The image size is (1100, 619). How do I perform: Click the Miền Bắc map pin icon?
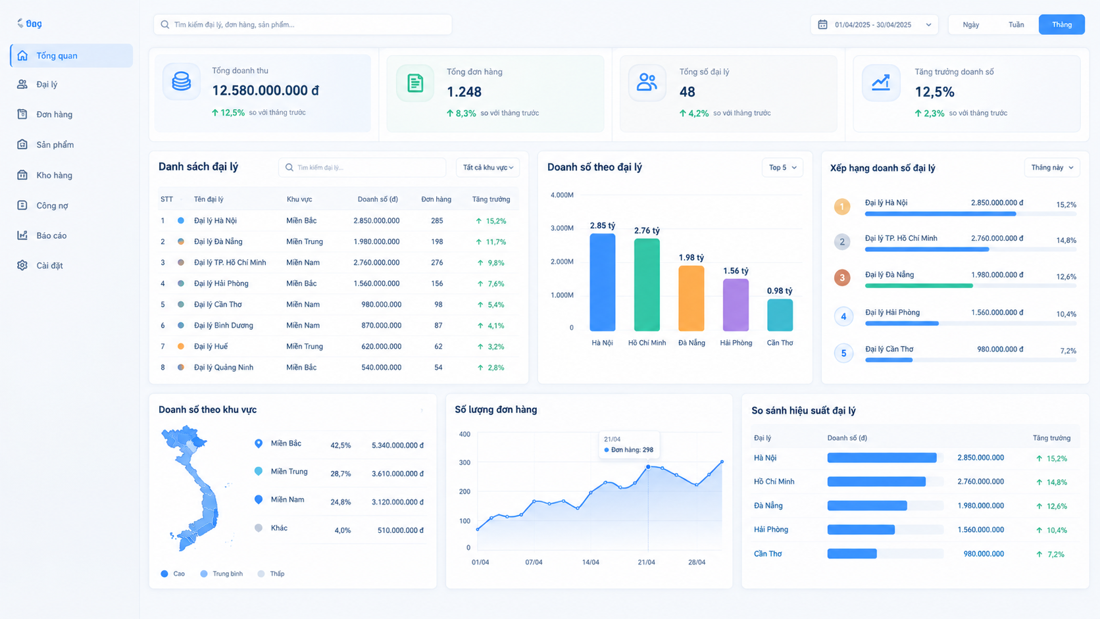pos(259,444)
